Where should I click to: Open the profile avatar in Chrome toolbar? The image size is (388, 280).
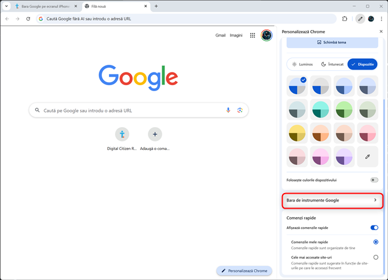pos(371,19)
